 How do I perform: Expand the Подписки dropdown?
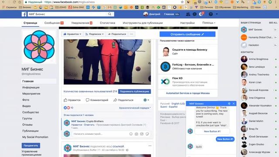(94, 34)
